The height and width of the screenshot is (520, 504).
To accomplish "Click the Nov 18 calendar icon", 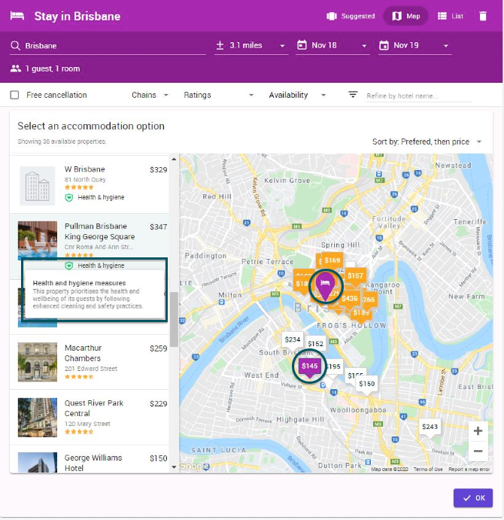I will coord(302,45).
